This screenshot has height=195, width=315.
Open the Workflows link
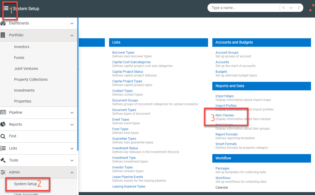223,178
